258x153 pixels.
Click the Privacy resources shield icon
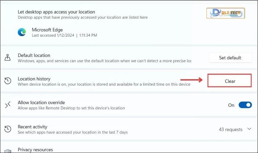click(8, 151)
